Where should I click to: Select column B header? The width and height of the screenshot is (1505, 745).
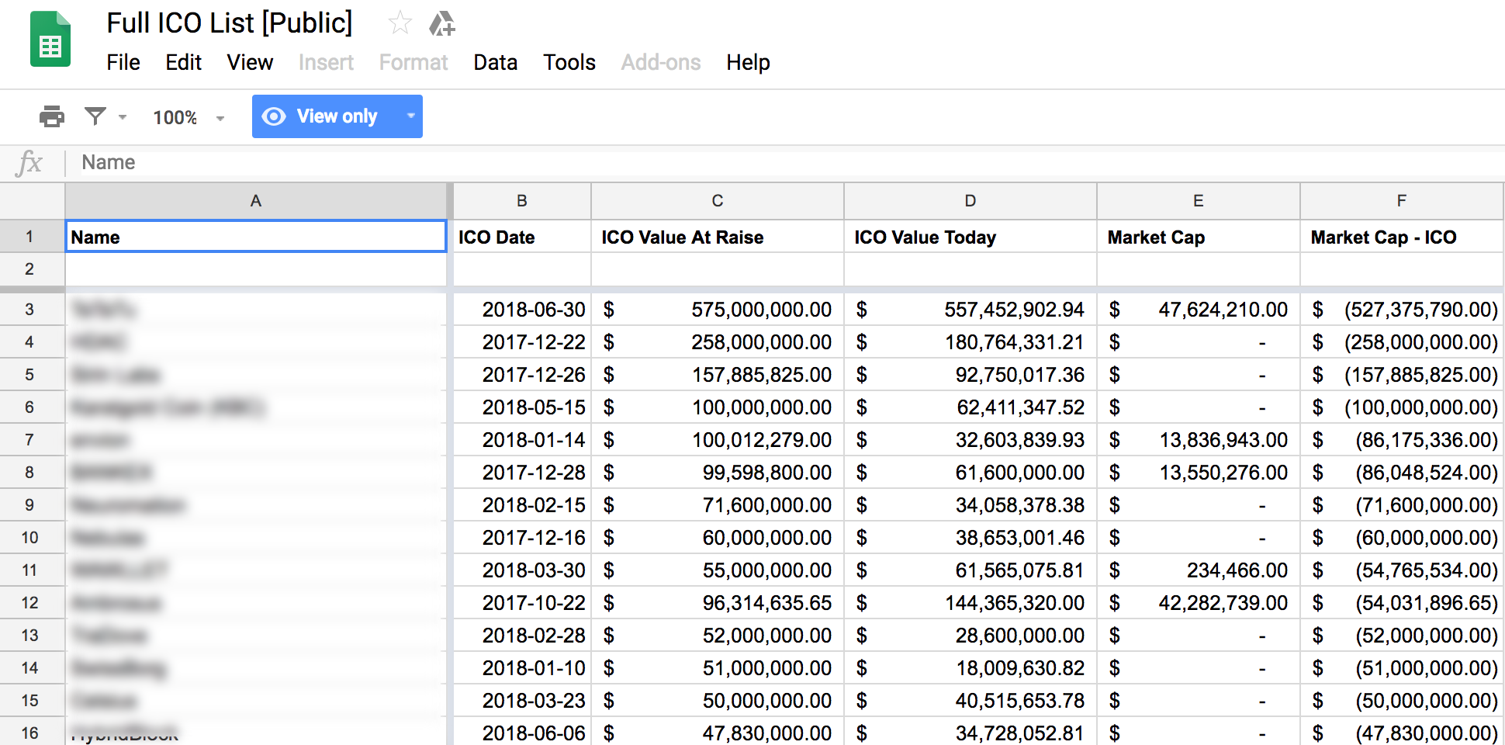click(522, 201)
